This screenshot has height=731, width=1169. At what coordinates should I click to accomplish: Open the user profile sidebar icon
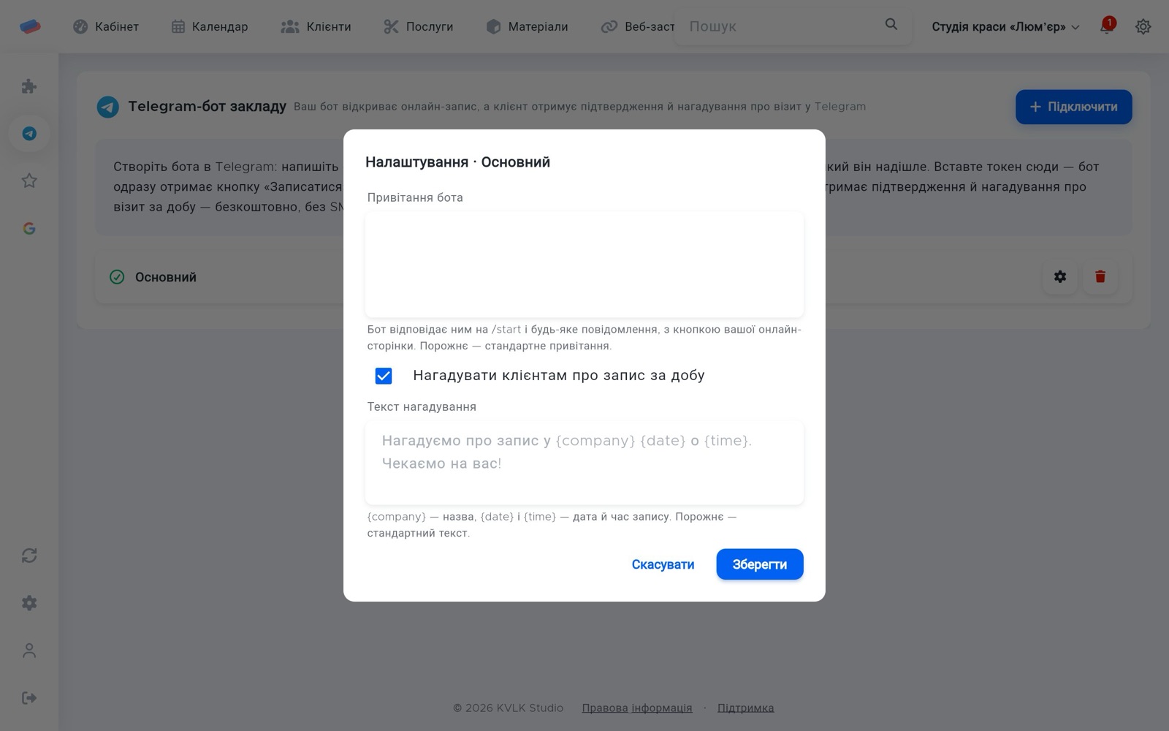click(29, 651)
